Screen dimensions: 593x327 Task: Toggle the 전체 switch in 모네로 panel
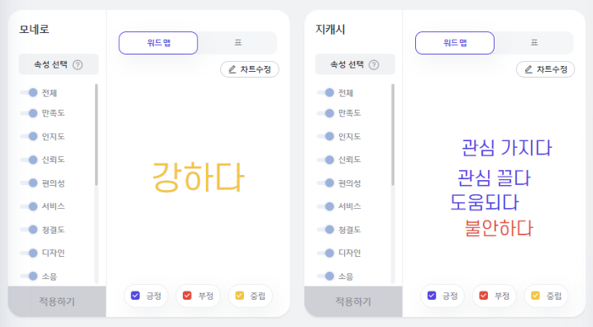[x=29, y=93]
